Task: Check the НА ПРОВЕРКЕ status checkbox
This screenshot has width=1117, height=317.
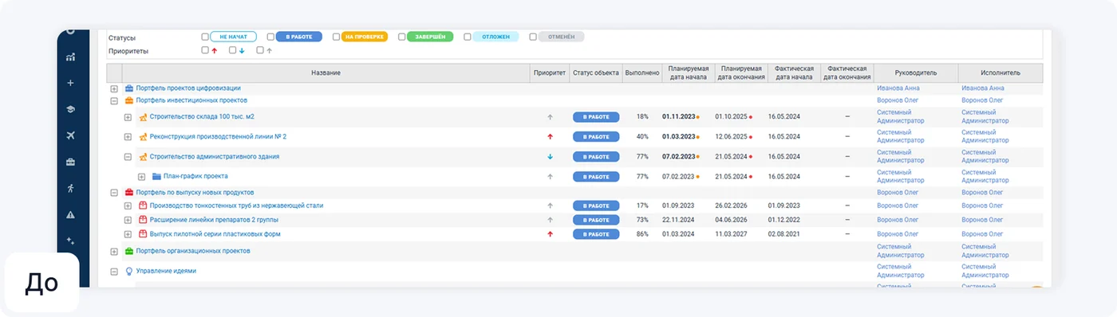Action: pos(336,37)
